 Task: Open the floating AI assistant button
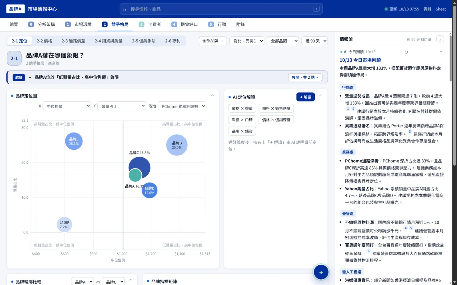321,272
